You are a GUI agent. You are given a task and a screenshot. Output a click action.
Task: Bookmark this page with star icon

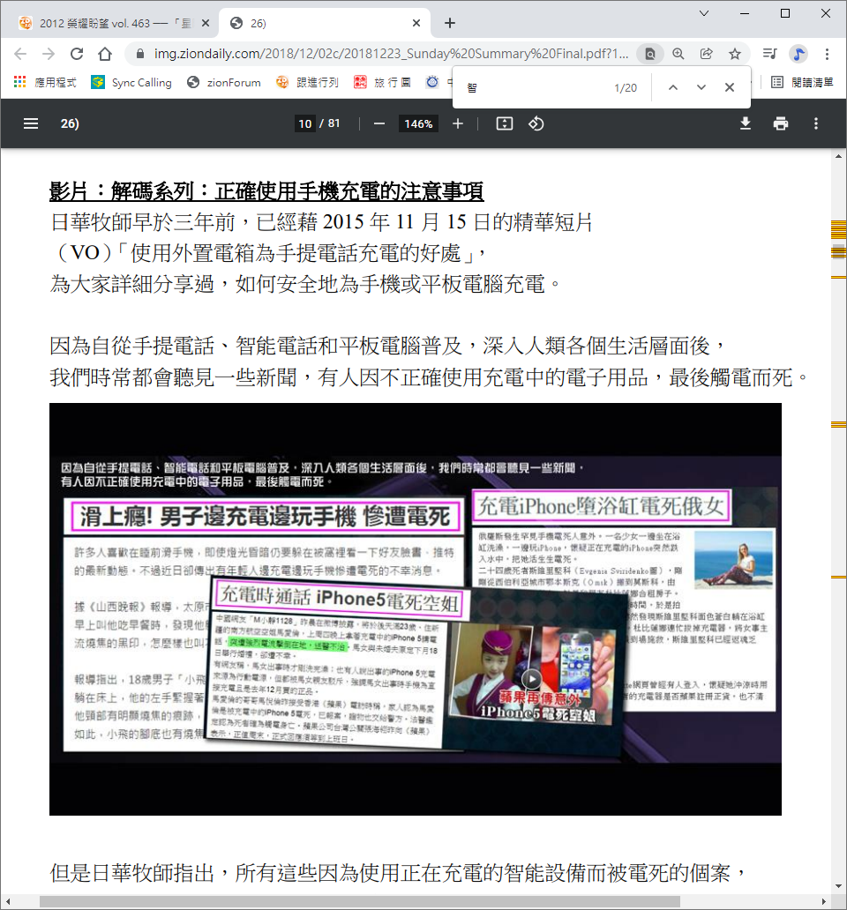click(x=735, y=54)
